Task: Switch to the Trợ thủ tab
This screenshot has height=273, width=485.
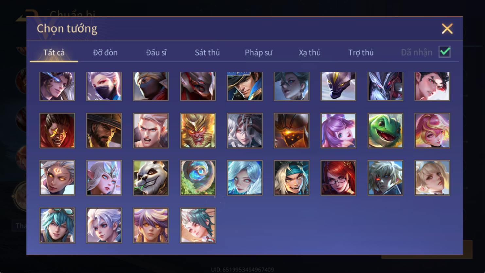Action: tap(361, 52)
